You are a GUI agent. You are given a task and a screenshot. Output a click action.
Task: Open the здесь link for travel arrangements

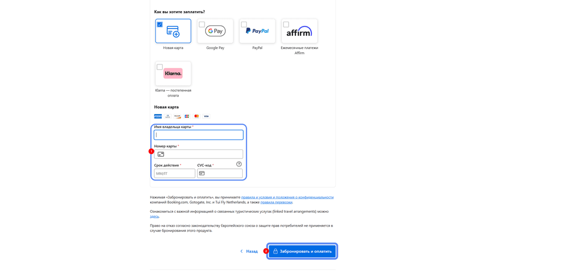coord(154,216)
